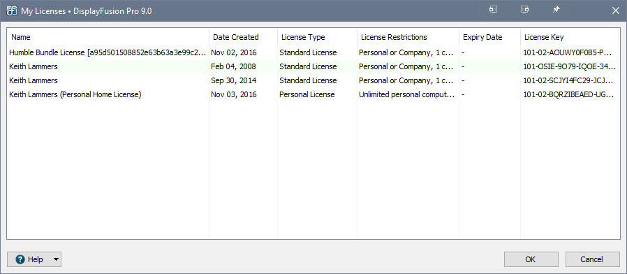Screen dimensions: 627x274
Task: Click the 101-02-BQRZIBEAED license key cell
Action: point(570,94)
